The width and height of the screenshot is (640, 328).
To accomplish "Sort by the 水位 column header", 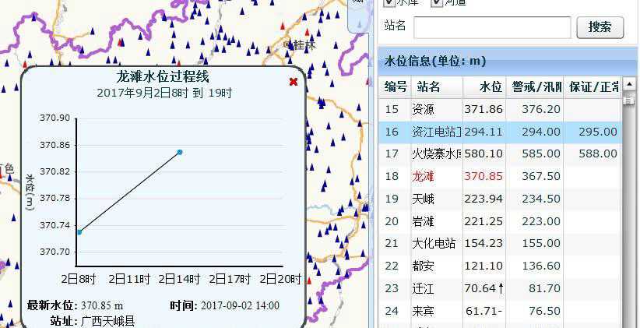I will [491, 86].
